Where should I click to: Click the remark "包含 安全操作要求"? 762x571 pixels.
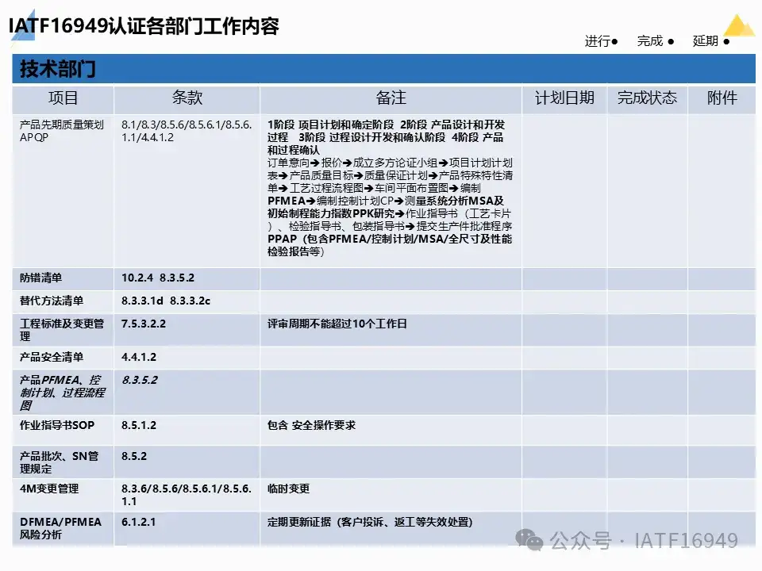(311, 425)
